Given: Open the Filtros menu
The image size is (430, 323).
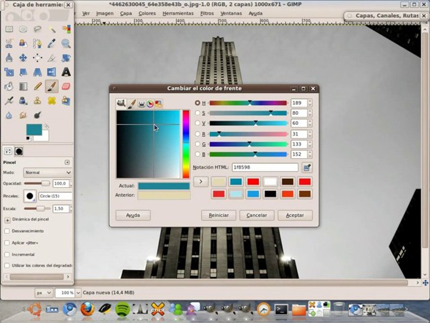Looking at the screenshot, I should pyautogui.click(x=207, y=13).
